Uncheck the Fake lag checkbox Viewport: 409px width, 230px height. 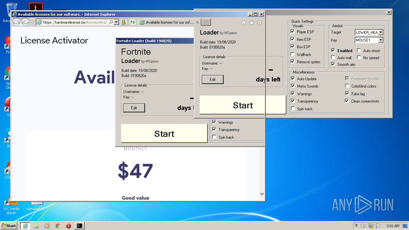(347, 94)
